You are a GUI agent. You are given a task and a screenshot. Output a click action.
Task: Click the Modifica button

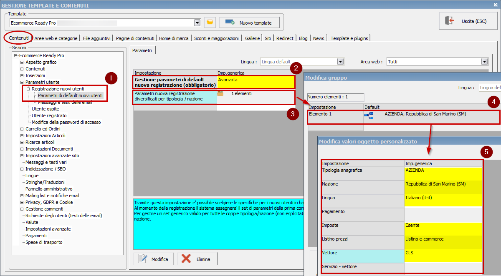click(154, 259)
